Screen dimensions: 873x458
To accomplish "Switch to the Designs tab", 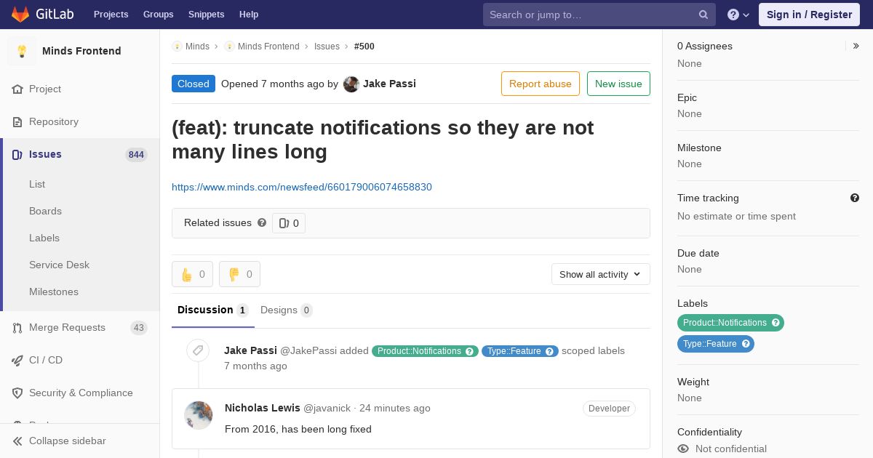I will point(287,310).
